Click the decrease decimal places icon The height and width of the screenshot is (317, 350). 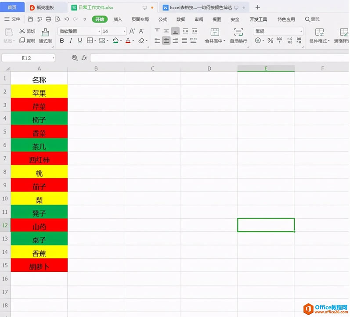tap(299, 40)
